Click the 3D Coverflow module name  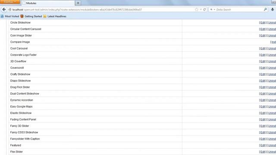pyautogui.click(x=18, y=61)
